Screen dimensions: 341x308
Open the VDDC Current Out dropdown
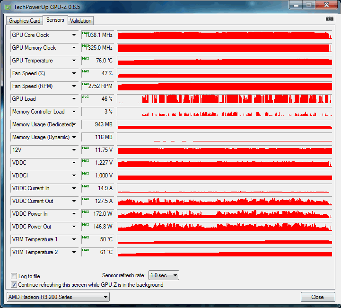point(74,201)
